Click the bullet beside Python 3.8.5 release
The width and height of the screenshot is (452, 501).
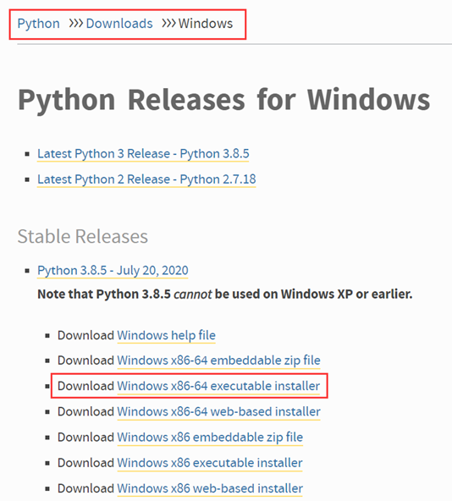pyautogui.click(x=27, y=271)
